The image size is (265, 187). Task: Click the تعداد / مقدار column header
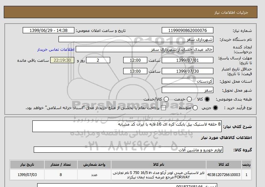pyautogui.click(x=61, y=164)
